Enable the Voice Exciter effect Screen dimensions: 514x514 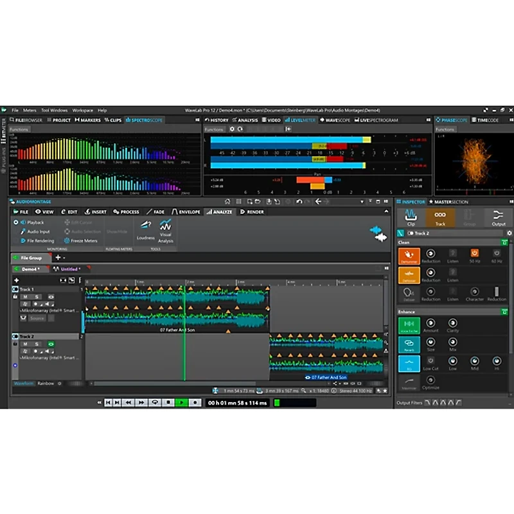coord(409,324)
